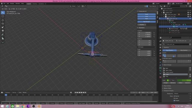Expand the Pose Library panel

pyautogui.click(x=163, y=86)
